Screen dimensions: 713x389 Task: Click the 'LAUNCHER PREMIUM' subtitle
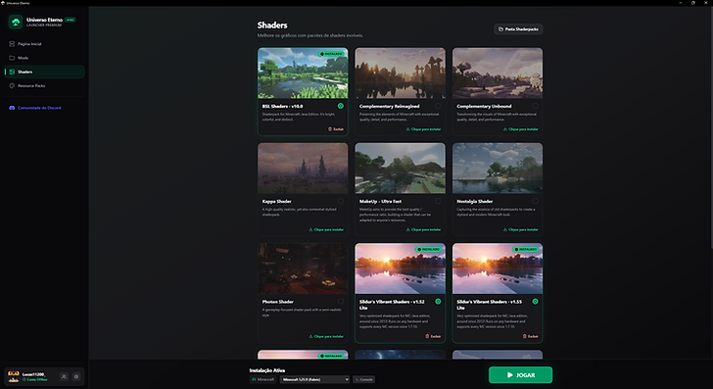44,25
